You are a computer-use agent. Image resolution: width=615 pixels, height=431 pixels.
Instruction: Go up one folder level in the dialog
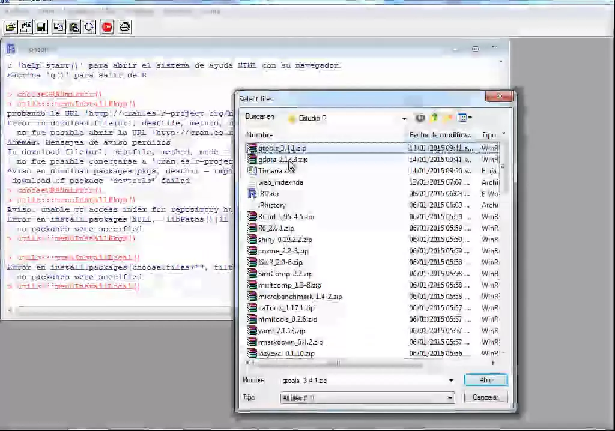click(x=434, y=118)
